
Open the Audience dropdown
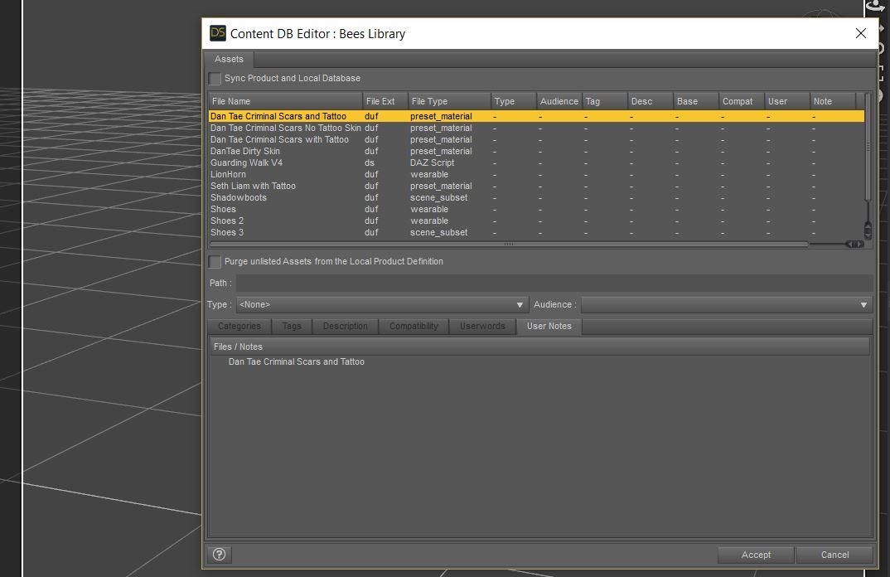click(727, 304)
